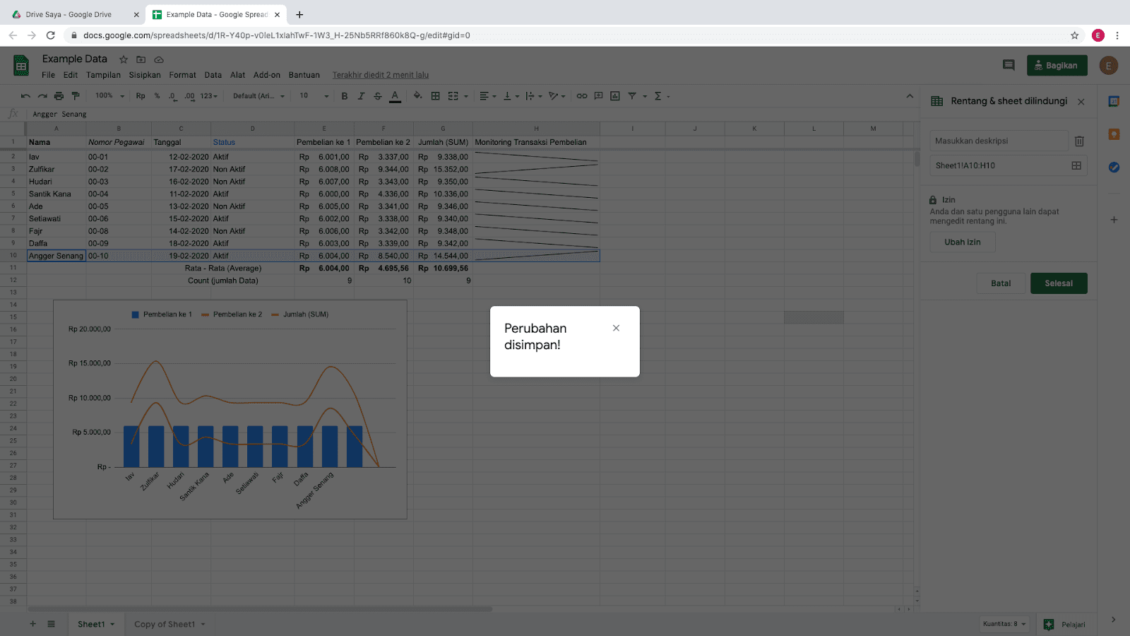Viewport: 1130px width, 636px height.
Task: Expand the Sheet1 tab options arrow
Action: pyautogui.click(x=112, y=625)
